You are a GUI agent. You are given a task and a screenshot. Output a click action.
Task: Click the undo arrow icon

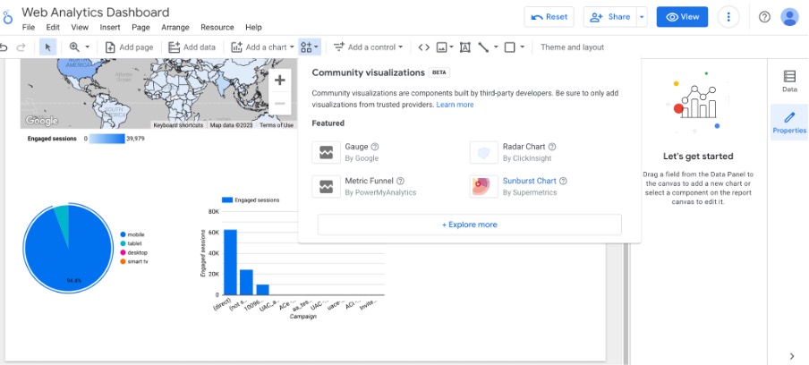pyautogui.click(x=4, y=47)
